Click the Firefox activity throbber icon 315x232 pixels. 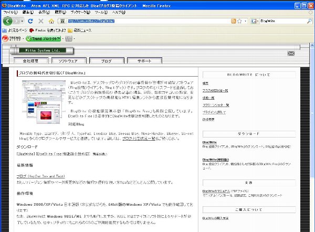[x=311, y=12]
